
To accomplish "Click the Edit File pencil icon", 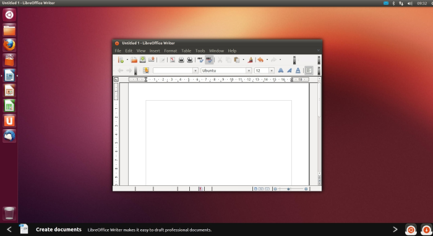I will [x=162, y=59].
